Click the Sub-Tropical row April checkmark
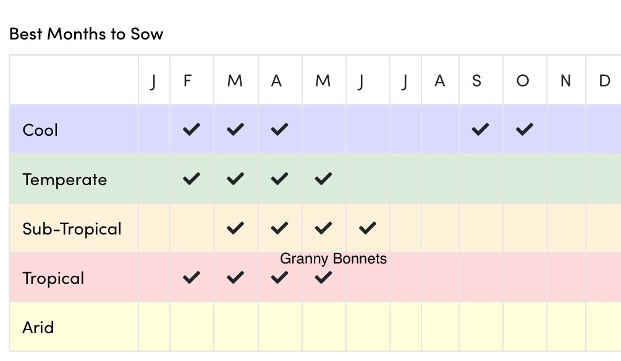 279,228
